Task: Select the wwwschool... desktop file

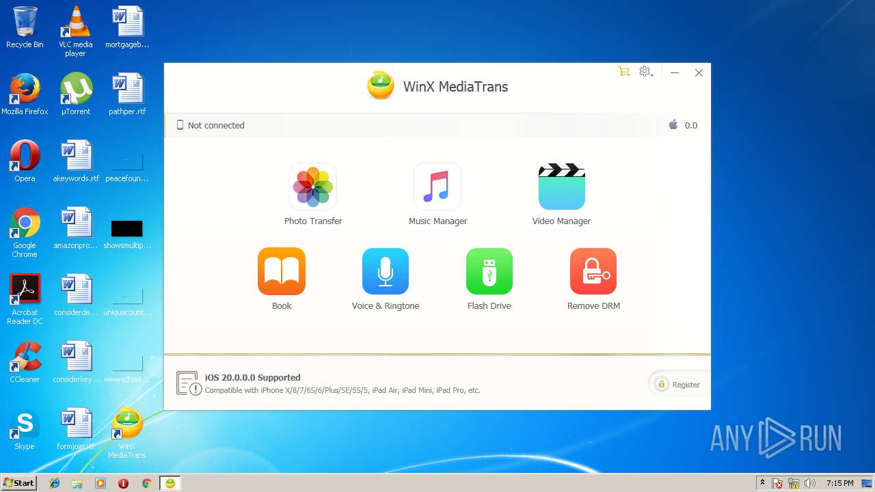Action: (x=127, y=369)
